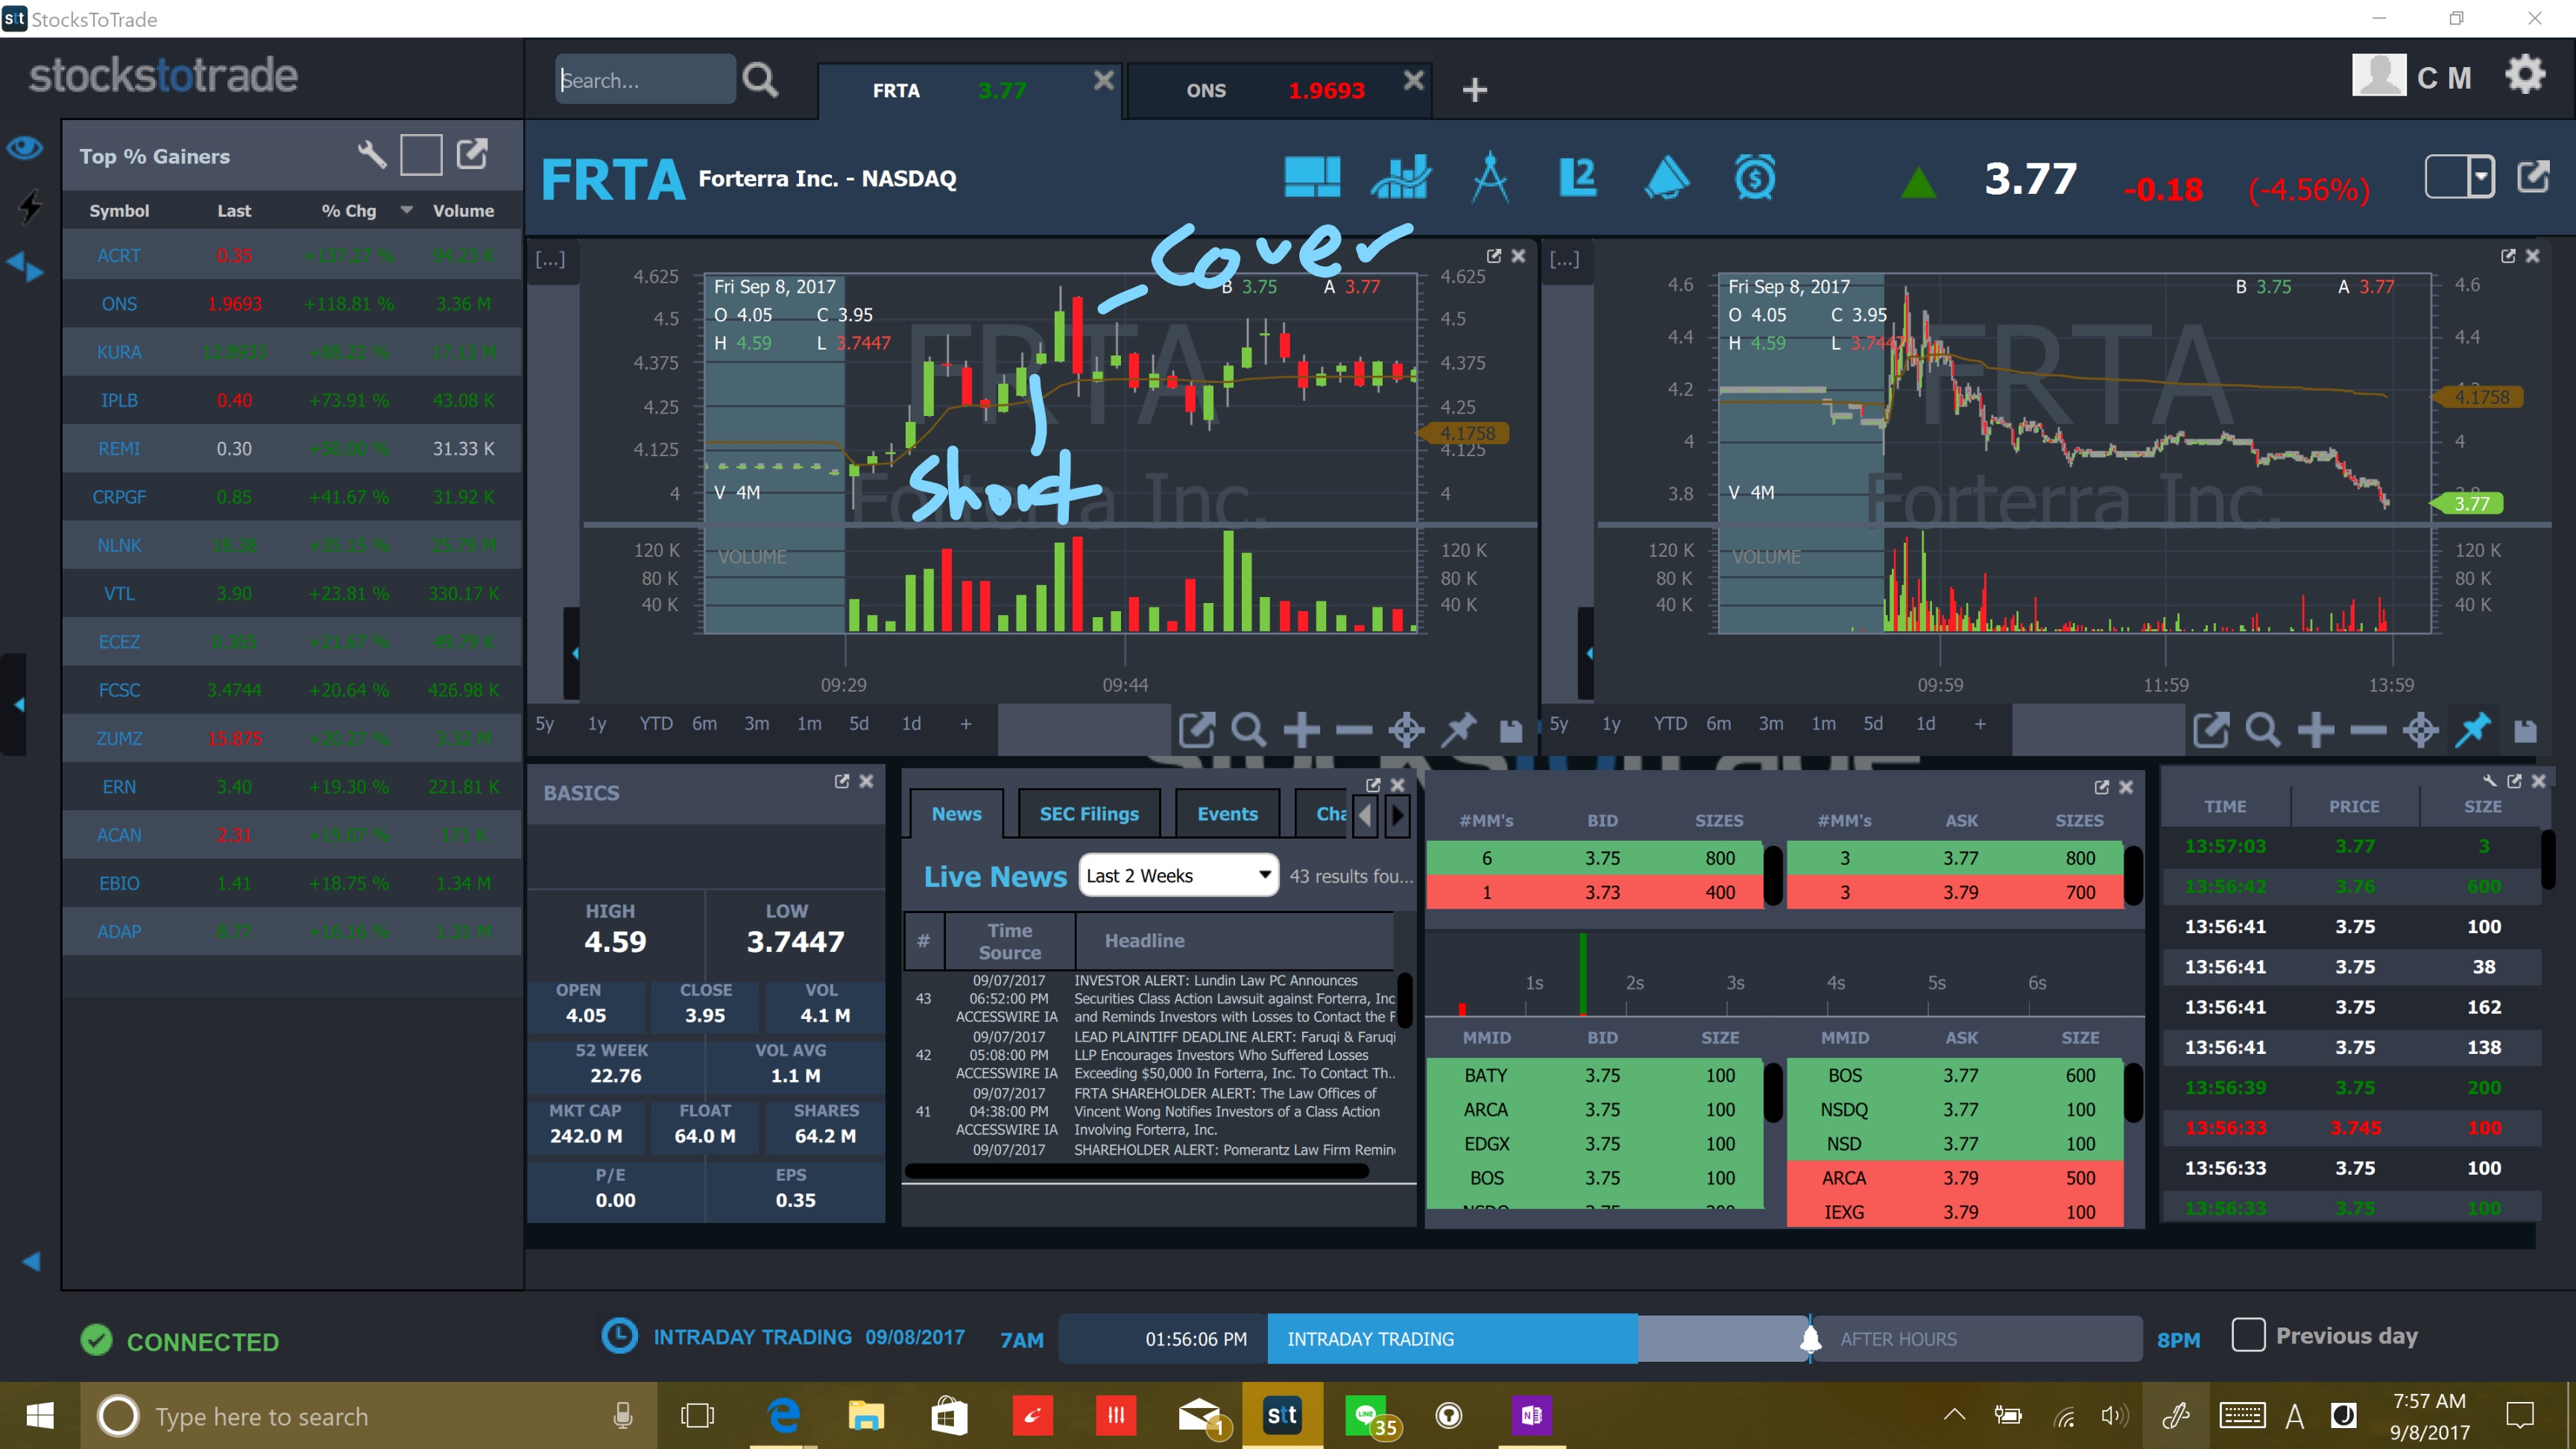Screen dimensions: 2576x1449
Task: Click the % Chg sort arrow
Action: (x=406, y=210)
